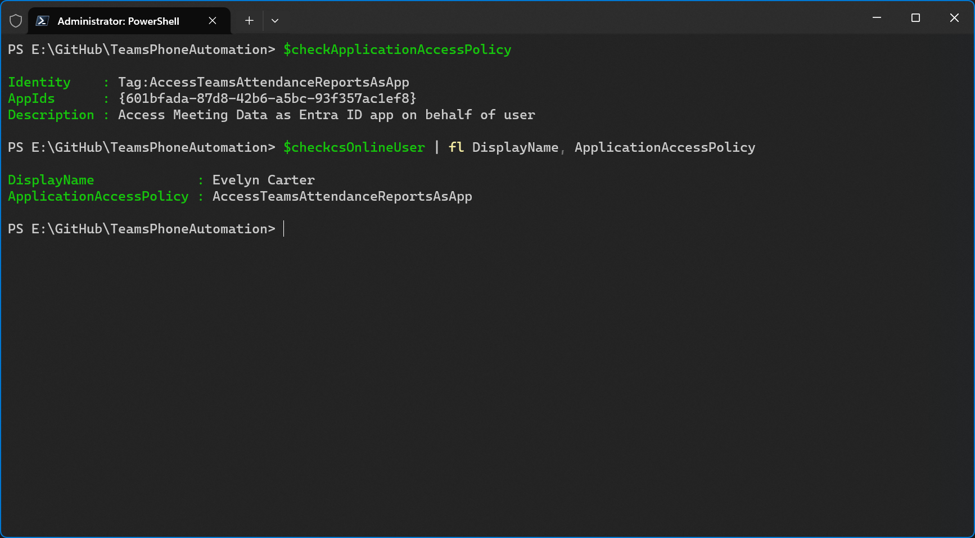This screenshot has height=538, width=975.
Task: Select the Administrator: PowerShell tab
Action: (x=129, y=21)
